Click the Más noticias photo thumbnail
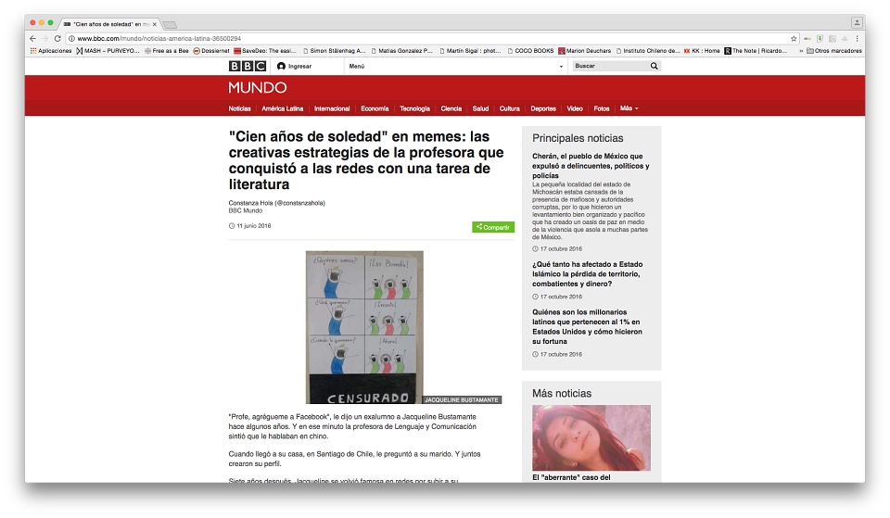Screen dimensions: 890x518 [591, 437]
